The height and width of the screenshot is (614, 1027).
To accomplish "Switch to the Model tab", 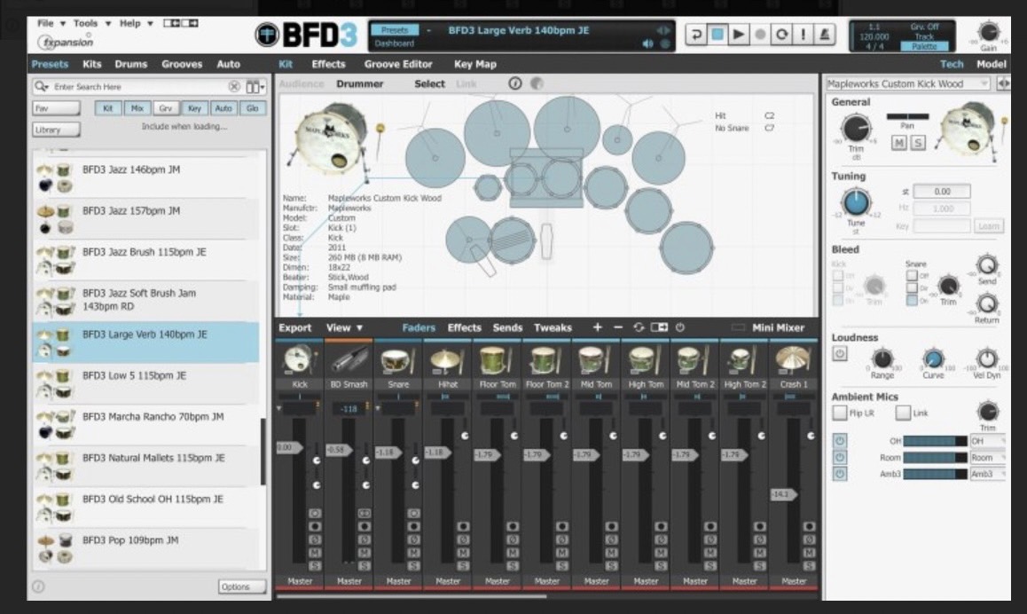I will pyautogui.click(x=991, y=64).
